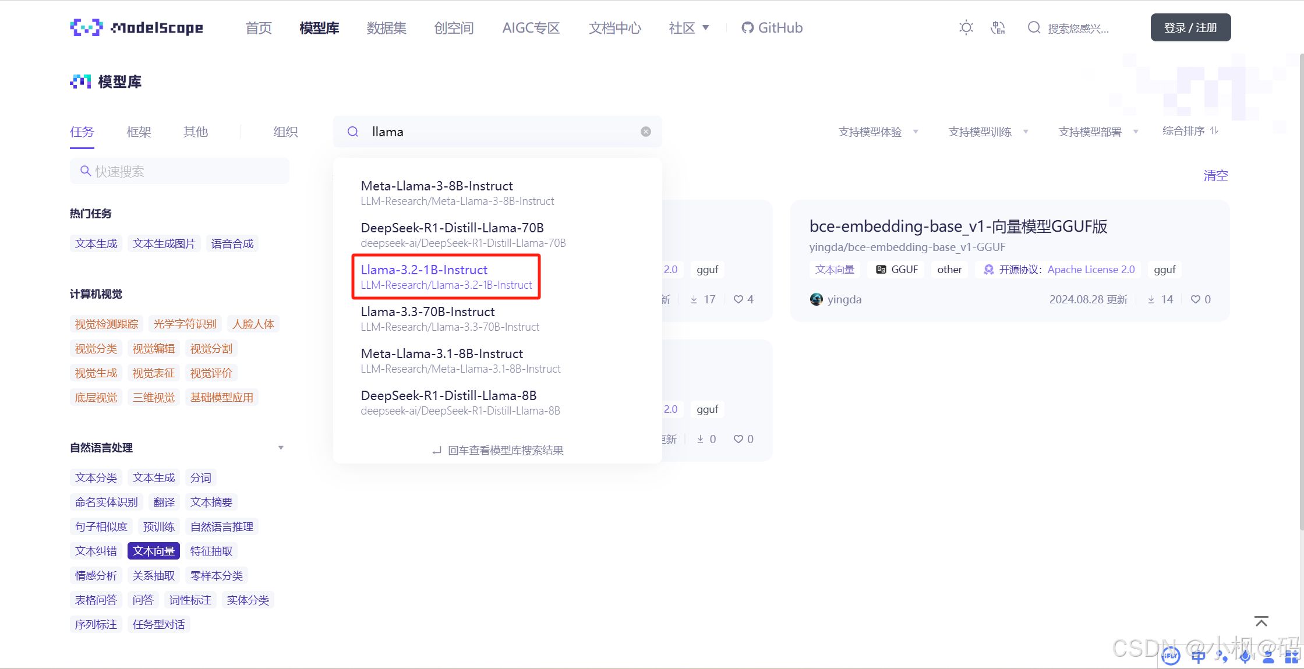The height and width of the screenshot is (669, 1304).
Task: Toggle the light/dark theme sun icon
Action: (x=966, y=27)
